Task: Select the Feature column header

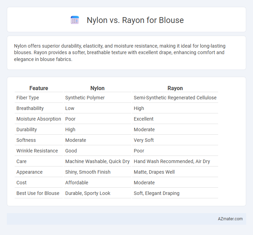Action: click(x=39, y=88)
